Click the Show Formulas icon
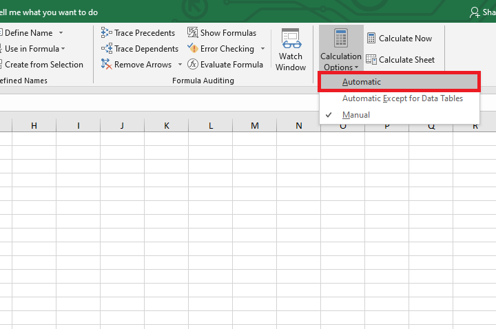The width and height of the screenshot is (496, 329). (x=192, y=32)
